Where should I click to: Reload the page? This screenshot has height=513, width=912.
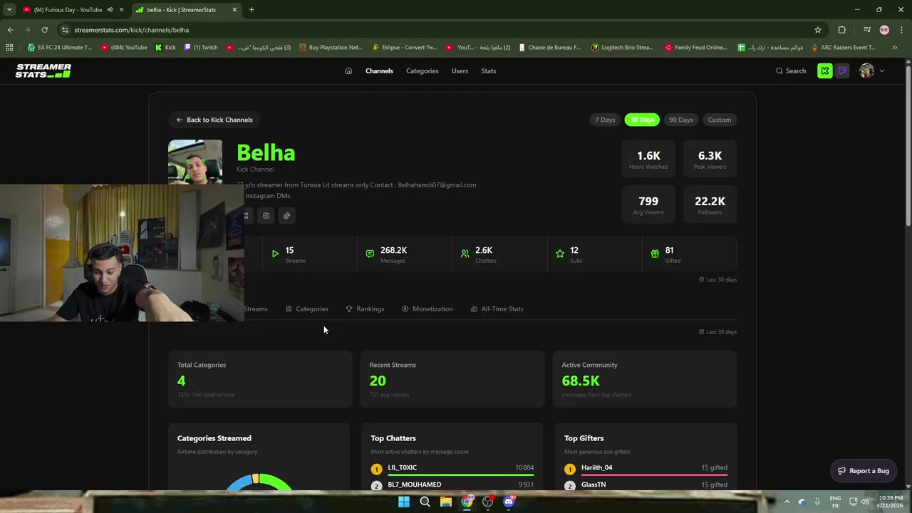coord(44,30)
